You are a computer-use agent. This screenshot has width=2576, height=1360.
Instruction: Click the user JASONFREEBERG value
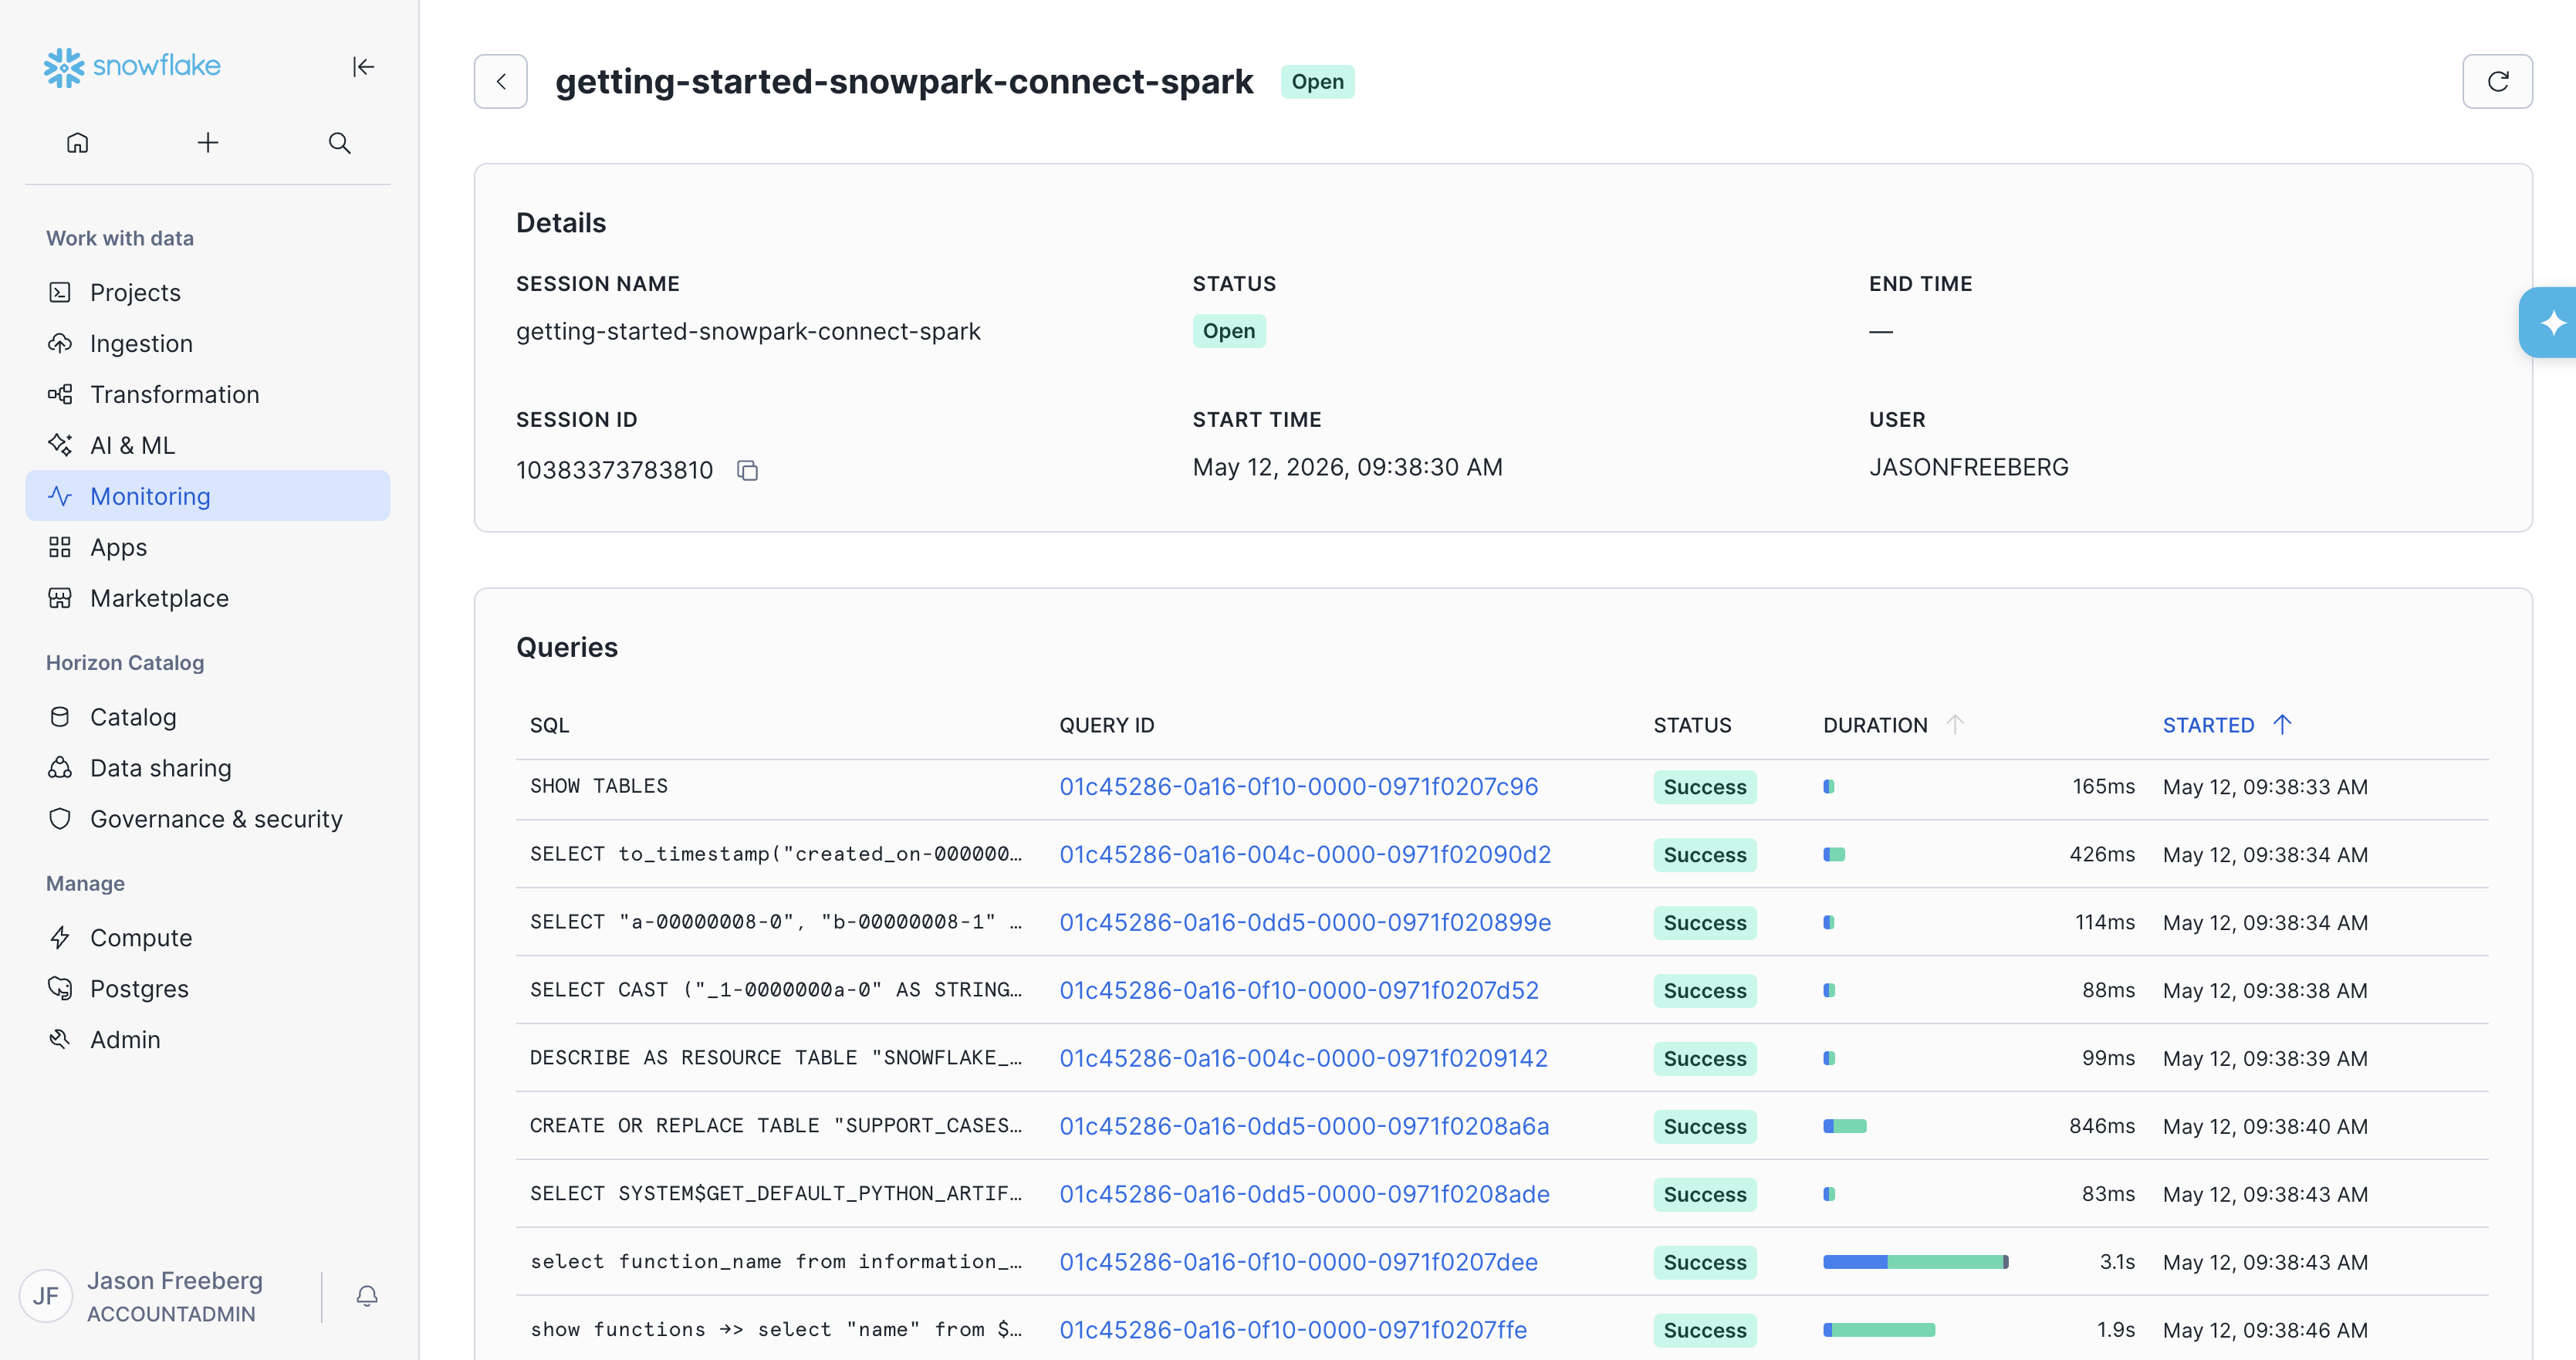tap(1968, 467)
